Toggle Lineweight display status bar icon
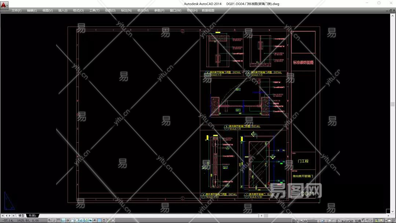 [x=95, y=220]
